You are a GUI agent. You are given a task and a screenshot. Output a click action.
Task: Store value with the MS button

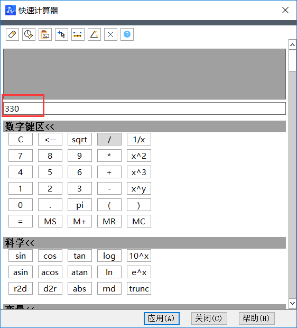50,221
